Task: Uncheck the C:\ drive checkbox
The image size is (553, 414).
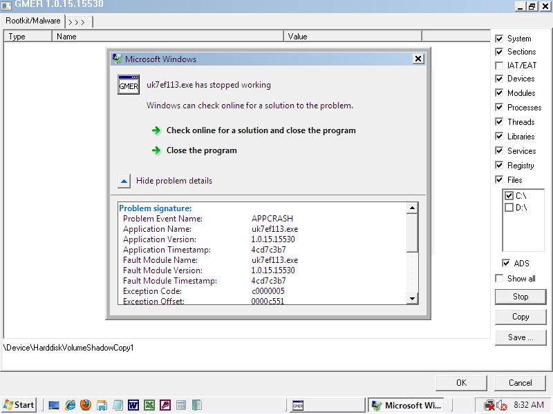Action: [x=509, y=195]
